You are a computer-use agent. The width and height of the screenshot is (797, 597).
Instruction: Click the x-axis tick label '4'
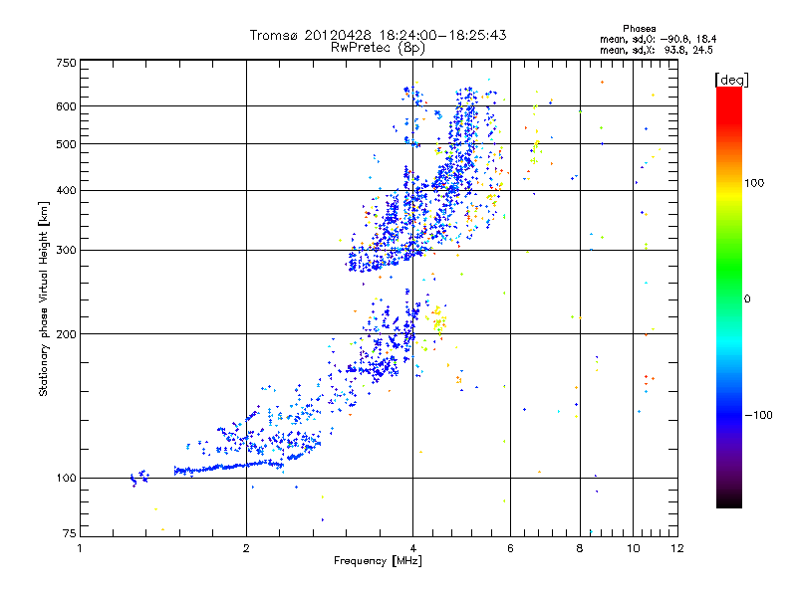pos(412,548)
